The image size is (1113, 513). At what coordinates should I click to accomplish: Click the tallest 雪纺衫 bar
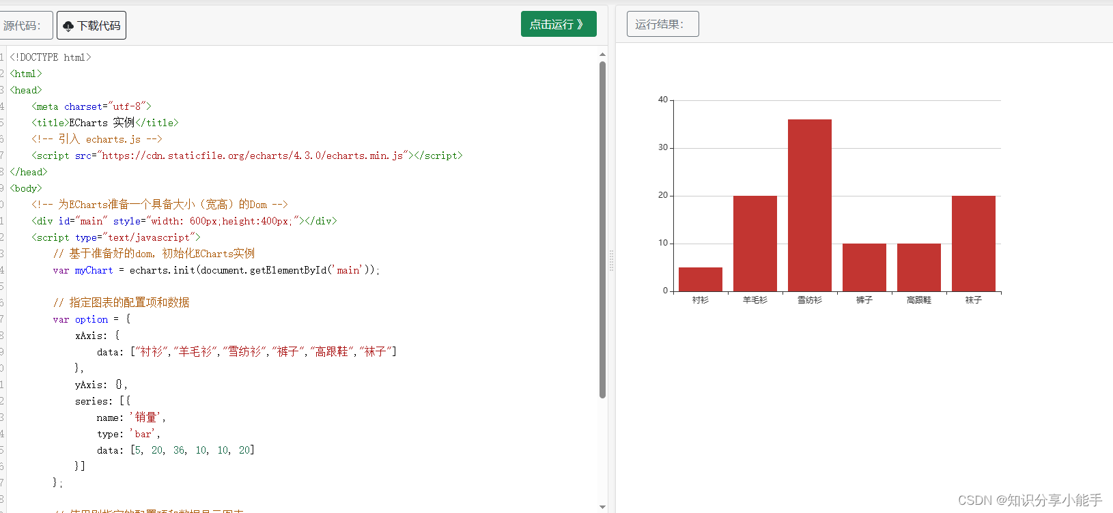(810, 205)
